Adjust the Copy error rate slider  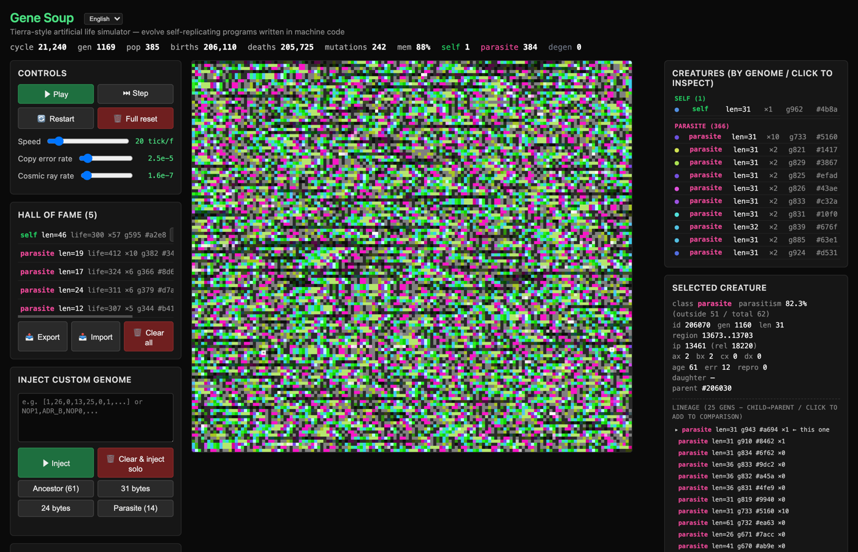point(106,158)
